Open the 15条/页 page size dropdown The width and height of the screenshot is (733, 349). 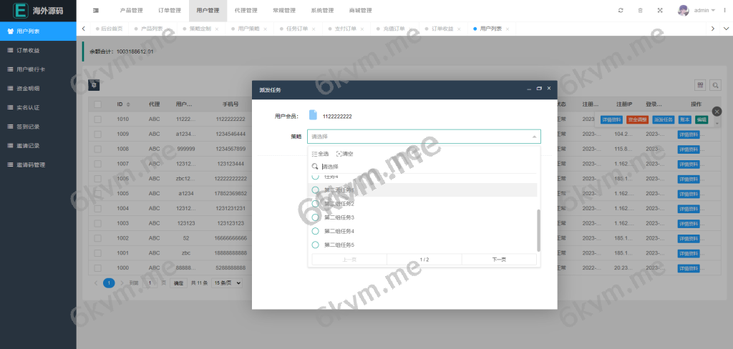227,283
